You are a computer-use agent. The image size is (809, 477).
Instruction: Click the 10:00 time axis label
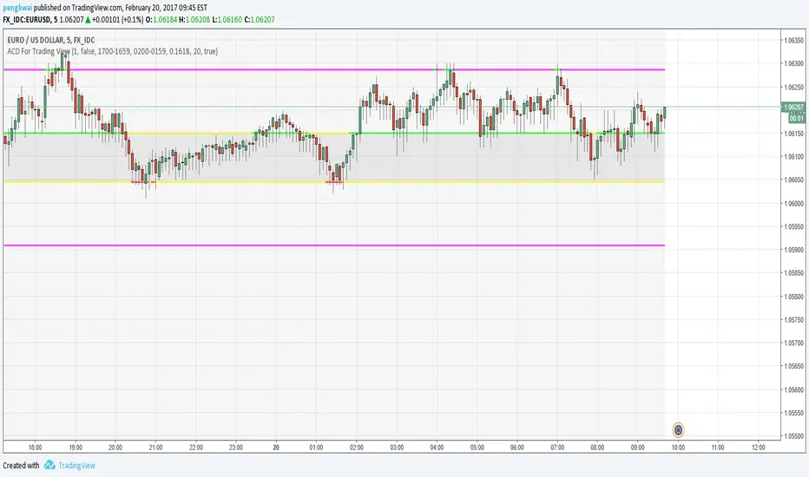coord(678,448)
